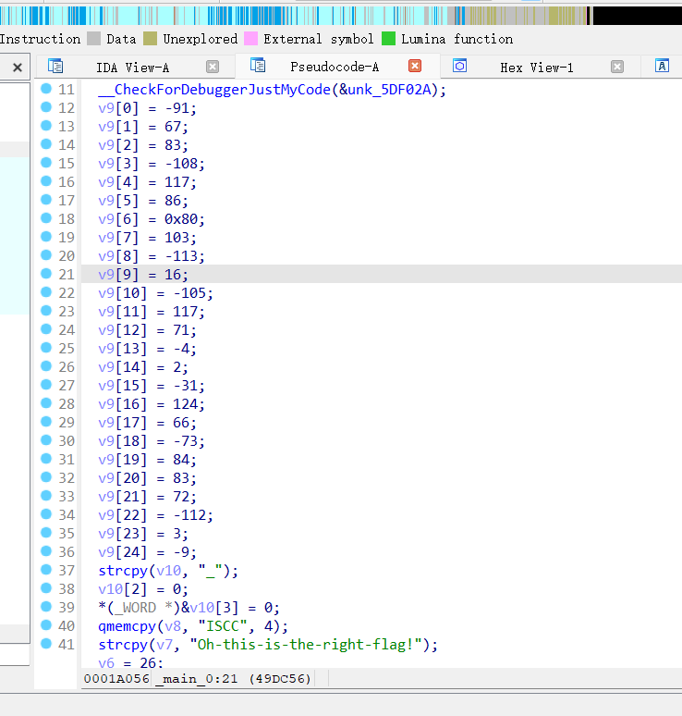The image size is (682, 716).
Task: Click status bar address (49DC56)
Action: click(280, 679)
